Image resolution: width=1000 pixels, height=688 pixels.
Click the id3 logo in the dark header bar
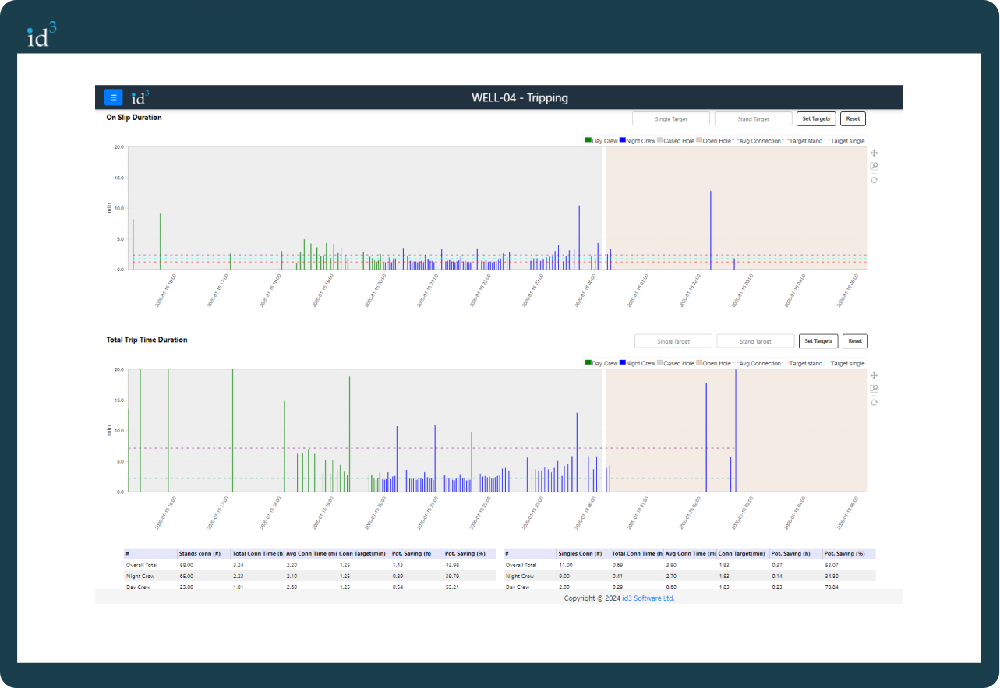[140, 97]
